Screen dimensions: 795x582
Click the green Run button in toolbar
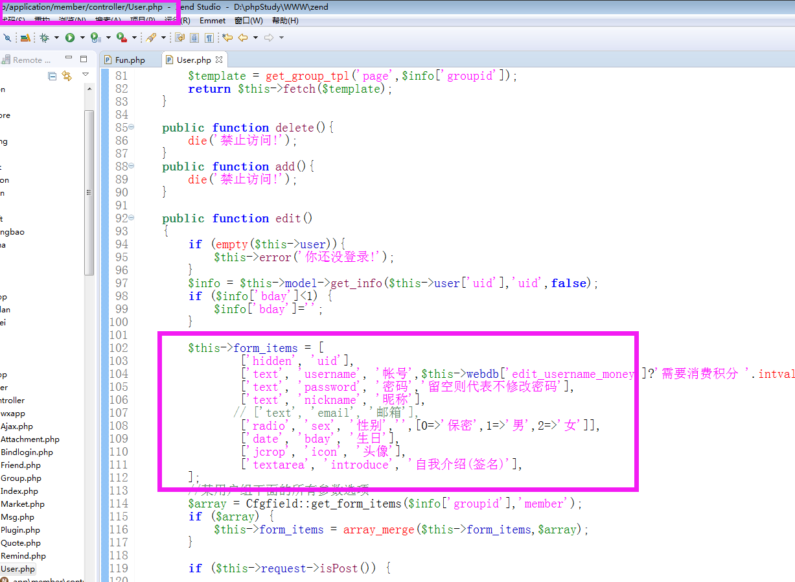69,38
